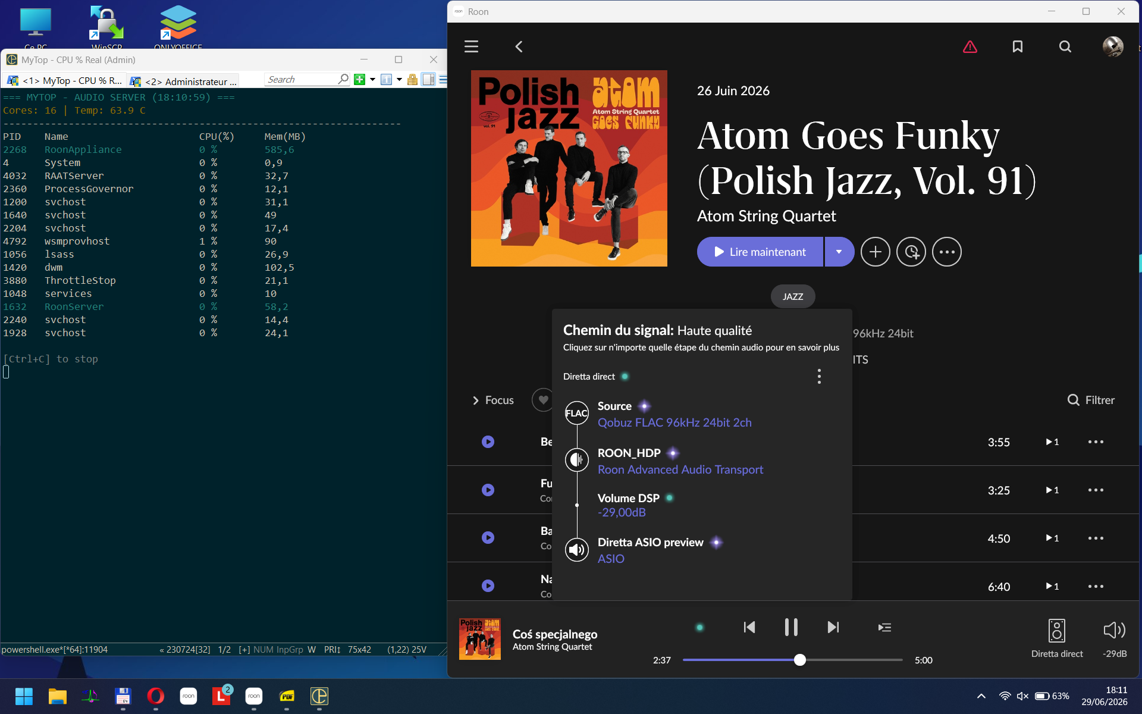The image size is (1142, 714).
Task: Click the FLAC source icon in signal path
Action: (x=576, y=413)
